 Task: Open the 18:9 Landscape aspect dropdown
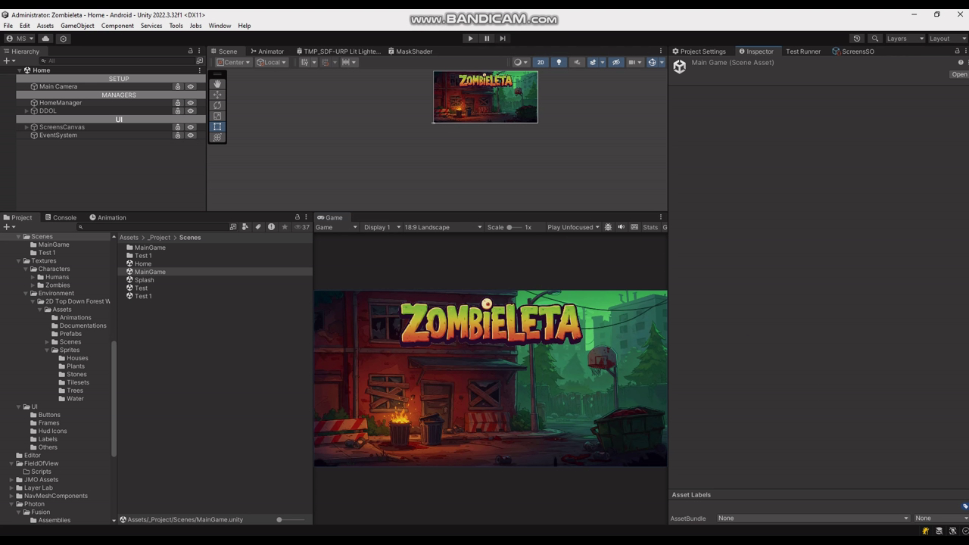[x=443, y=227]
